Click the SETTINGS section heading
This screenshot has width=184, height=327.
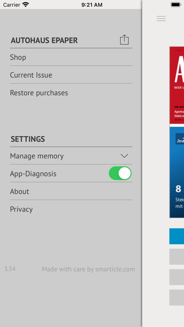pyautogui.click(x=28, y=139)
